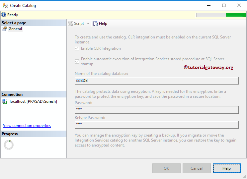Click the 'Retype Password:' label
The height and width of the screenshot is (179, 247).
(x=90, y=118)
